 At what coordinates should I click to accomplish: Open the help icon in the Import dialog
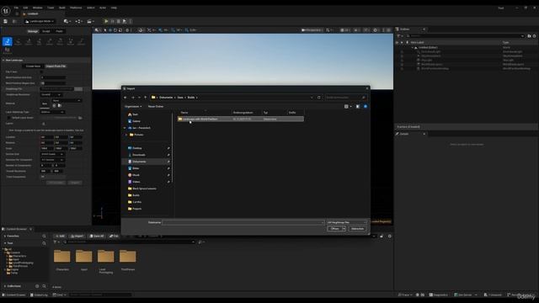click(x=366, y=107)
